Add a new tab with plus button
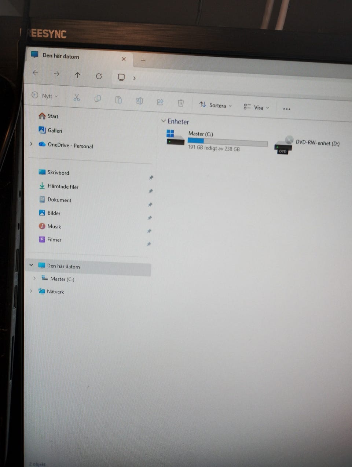The height and width of the screenshot is (467, 352). point(143,60)
